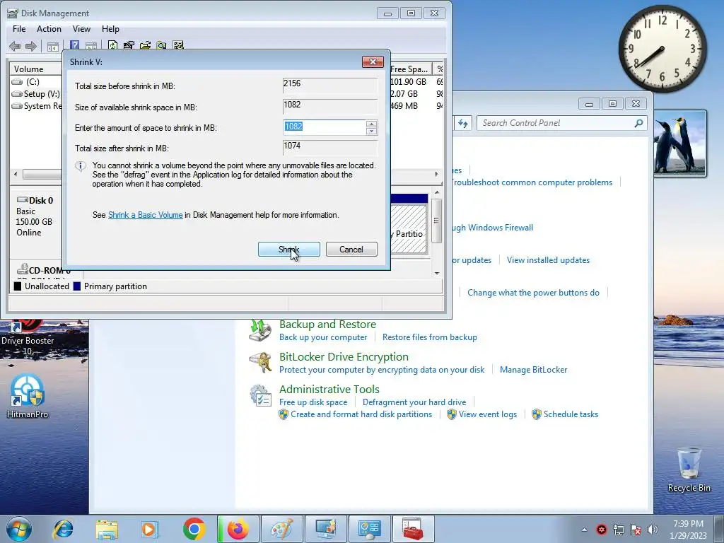Open Windows Explorer folder taskbar icon
The height and width of the screenshot is (543, 724).
click(107, 529)
